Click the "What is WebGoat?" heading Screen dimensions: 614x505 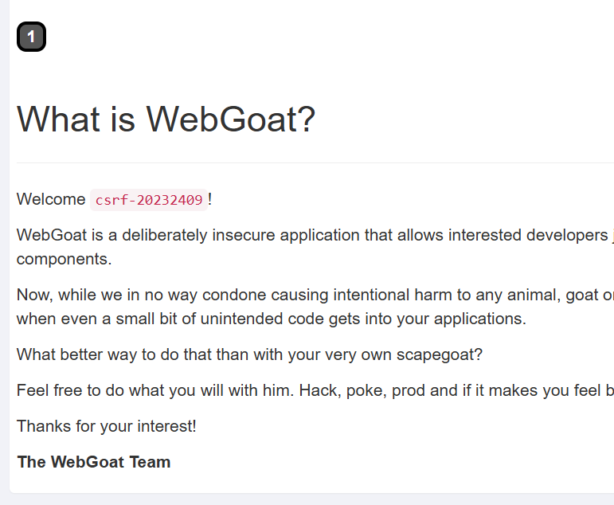[x=166, y=119]
